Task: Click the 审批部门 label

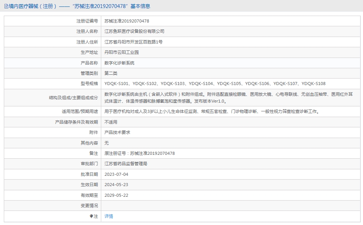Action: tap(89, 164)
